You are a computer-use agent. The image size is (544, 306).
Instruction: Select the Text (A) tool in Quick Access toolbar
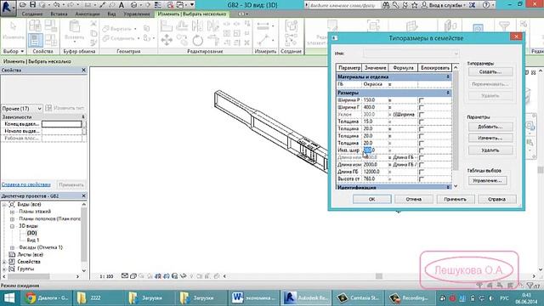point(122,5)
